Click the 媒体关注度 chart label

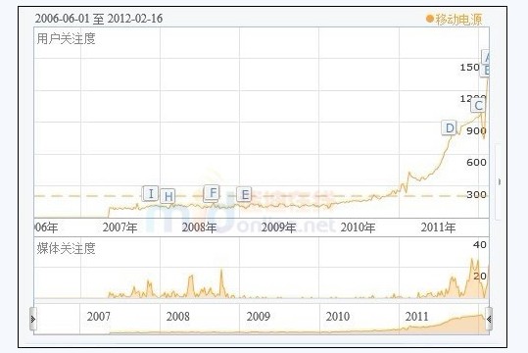click(67, 248)
